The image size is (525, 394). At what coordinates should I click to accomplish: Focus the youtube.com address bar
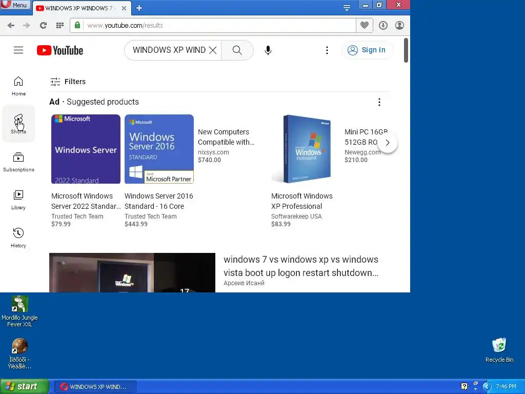pyautogui.click(x=219, y=26)
